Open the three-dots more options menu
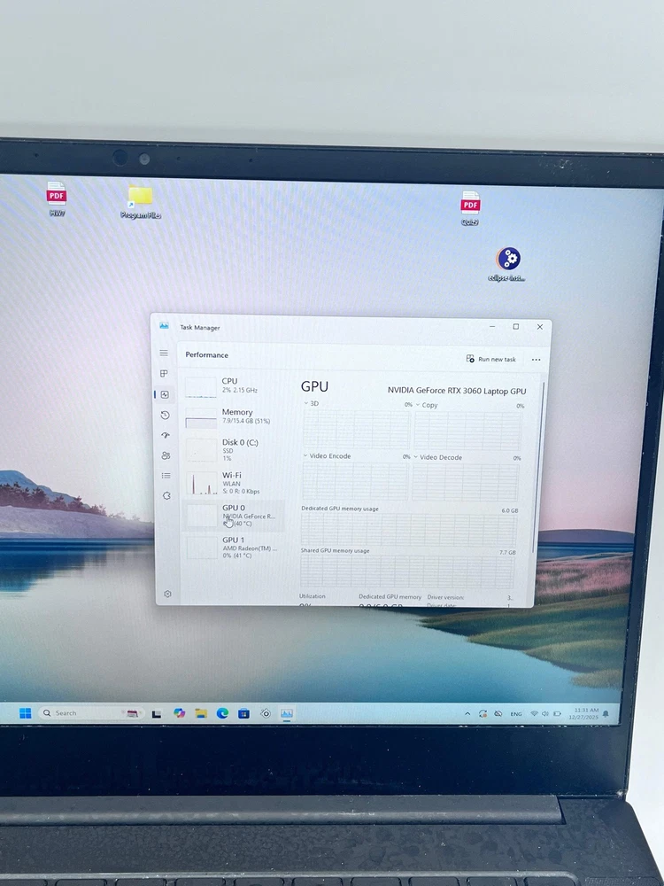Viewport: 664px width, 886px height. point(536,360)
